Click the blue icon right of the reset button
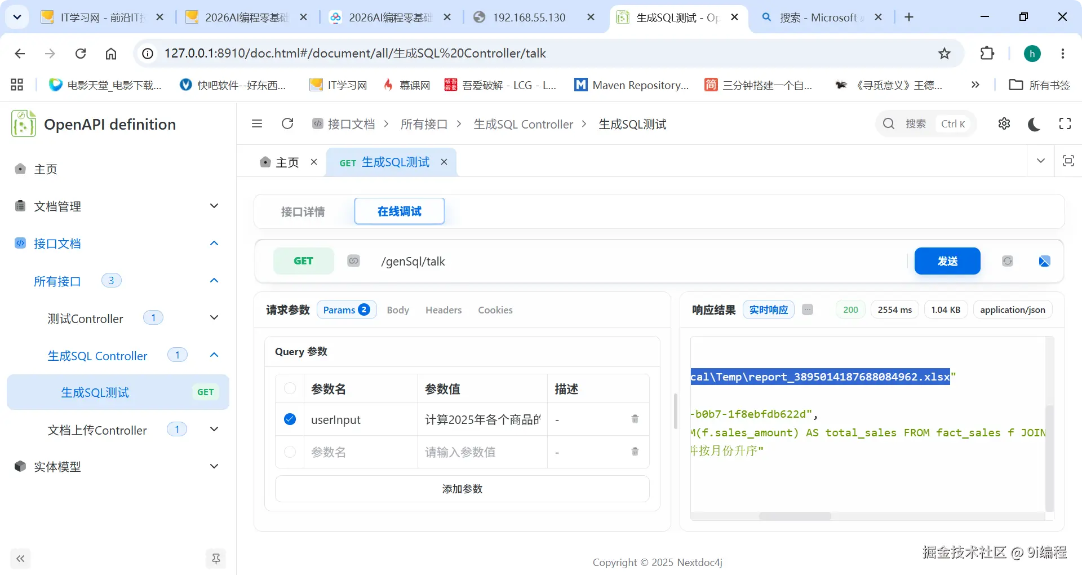 (1044, 261)
